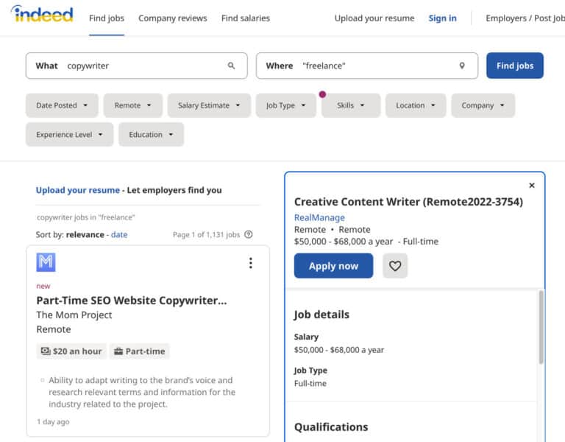This screenshot has width=565, height=442.
Task: Close the job details panel
Action: coord(532,186)
